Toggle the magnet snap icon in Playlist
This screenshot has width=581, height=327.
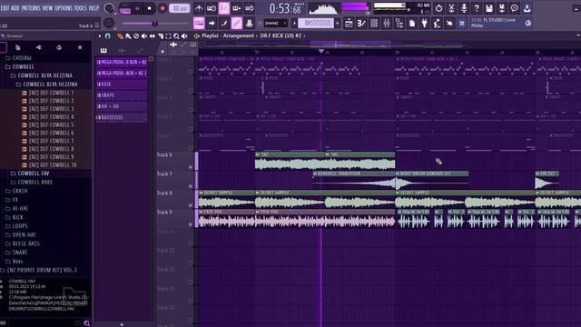point(107,36)
